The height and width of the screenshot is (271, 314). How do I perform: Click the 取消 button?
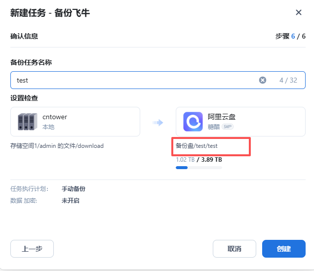pyautogui.click(x=235, y=249)
